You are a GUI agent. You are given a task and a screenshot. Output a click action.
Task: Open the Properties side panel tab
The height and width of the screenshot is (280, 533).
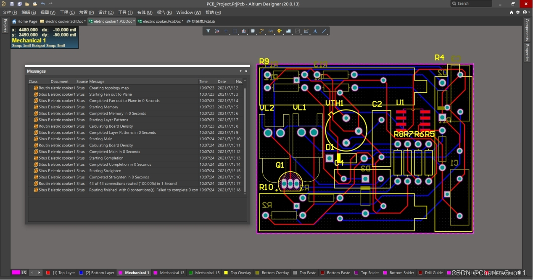pyautogui.click(x=527, y=52)
